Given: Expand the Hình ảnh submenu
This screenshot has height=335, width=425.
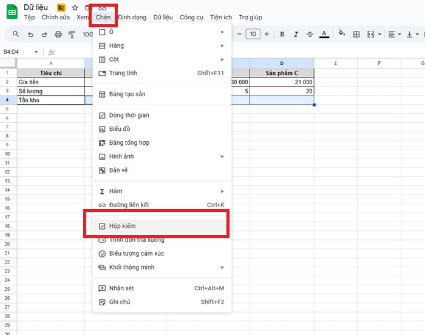Looking at the screenshot, I should [x=162, y=156].
